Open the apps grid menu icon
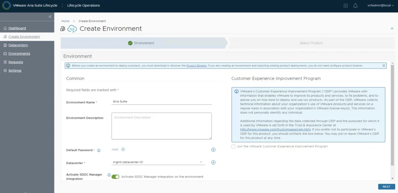Screen dimensions: 398x193 click(346, 5)
